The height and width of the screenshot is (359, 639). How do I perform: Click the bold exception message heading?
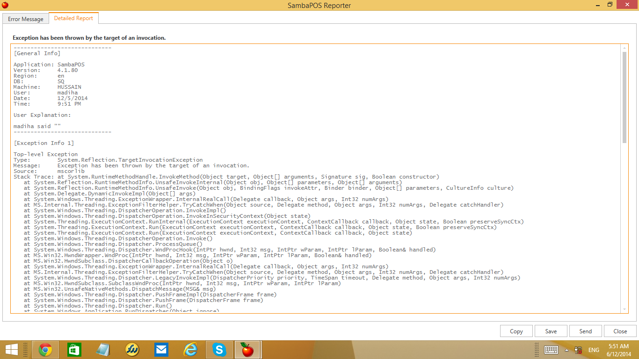(x=89, y=37)
